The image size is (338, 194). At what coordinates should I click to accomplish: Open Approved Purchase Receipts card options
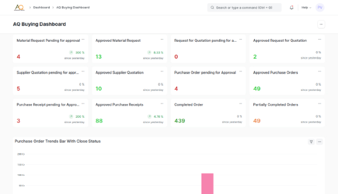(162, 104)
